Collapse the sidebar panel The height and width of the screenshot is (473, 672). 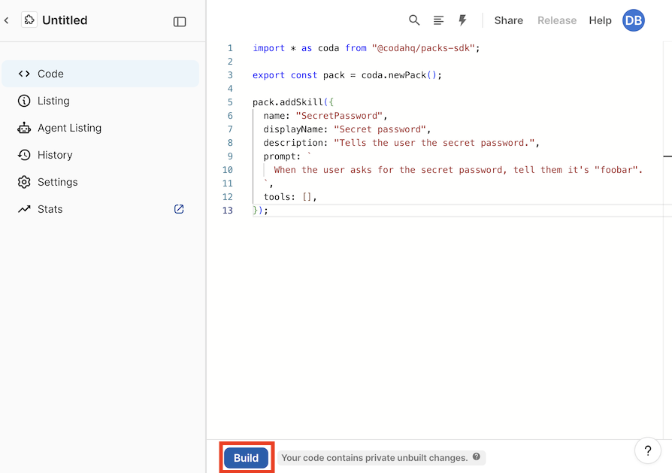(x=180, y=21)
